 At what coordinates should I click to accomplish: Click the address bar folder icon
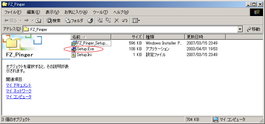pos(26,30)
